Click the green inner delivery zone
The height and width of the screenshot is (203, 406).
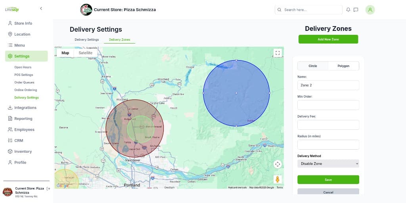[x=141, y=129]
